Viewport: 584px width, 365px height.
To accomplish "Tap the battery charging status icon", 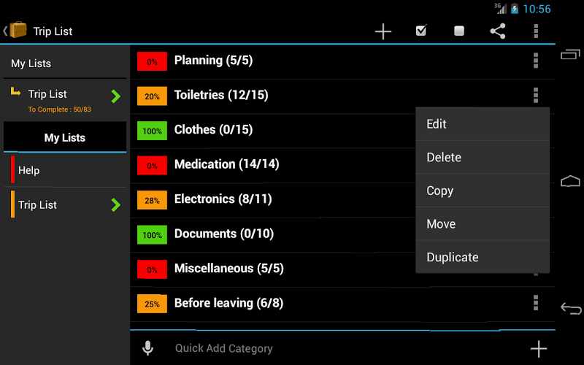I will click(x=515, y=9).
